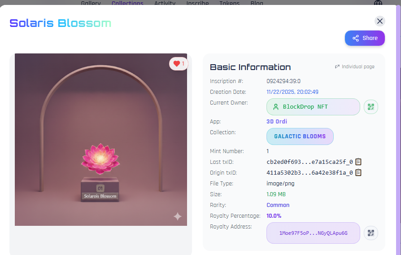Click the 1.09 MB size value
This screenshot has width=401, height=255.
pyautogui.click(x=276, y=194)
